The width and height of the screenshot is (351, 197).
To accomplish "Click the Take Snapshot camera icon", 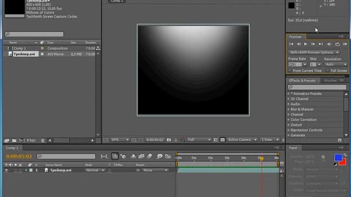I will click(169, 140).
